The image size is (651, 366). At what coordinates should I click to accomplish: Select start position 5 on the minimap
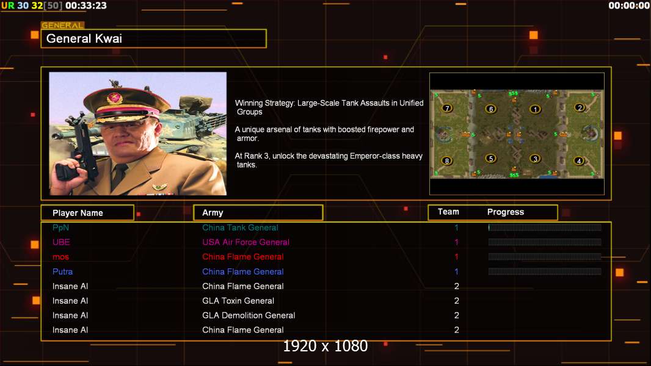tap(491, 159)
